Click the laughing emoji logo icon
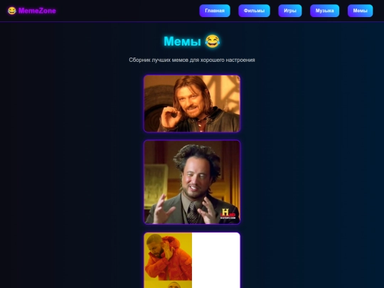 pos(12,11)
